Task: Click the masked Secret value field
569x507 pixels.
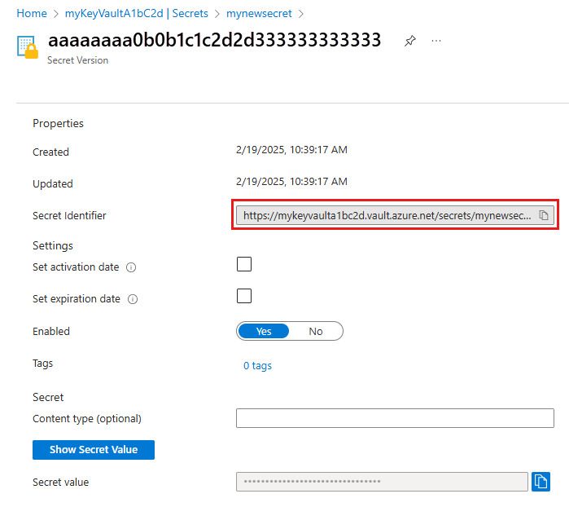Action: click(382, 482)
